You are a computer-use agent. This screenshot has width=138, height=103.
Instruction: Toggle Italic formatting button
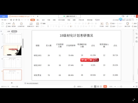(x=51, y=26)
